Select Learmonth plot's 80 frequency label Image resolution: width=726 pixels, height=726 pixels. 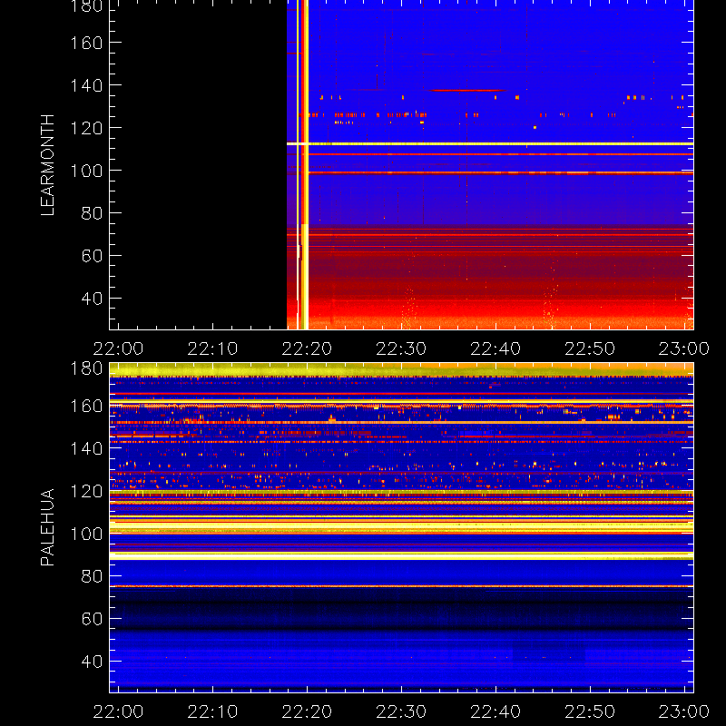[x=92, y=213]
